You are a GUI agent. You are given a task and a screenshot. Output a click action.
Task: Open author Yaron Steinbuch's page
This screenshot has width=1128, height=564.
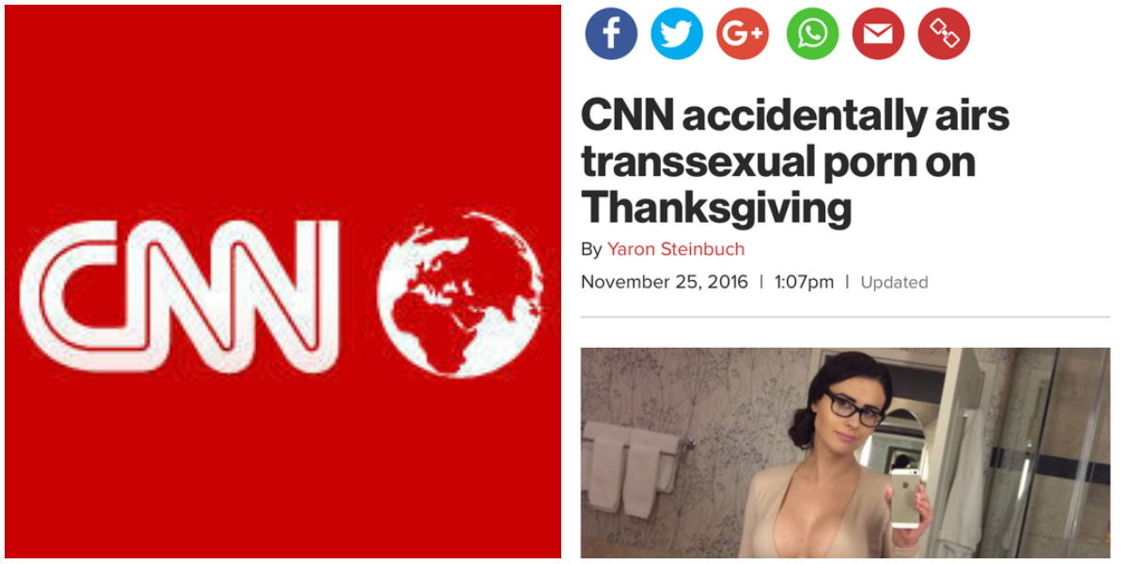pos(676,249)
